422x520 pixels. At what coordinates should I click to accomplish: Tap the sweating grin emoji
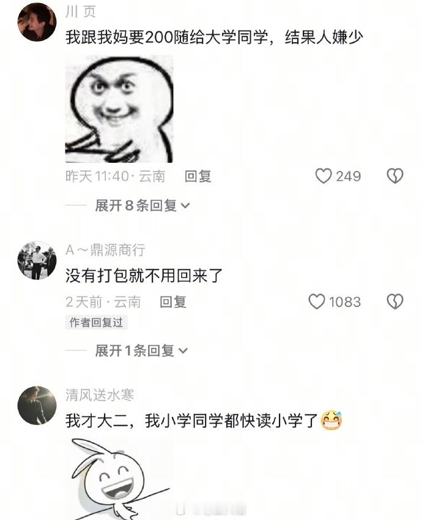331,421
